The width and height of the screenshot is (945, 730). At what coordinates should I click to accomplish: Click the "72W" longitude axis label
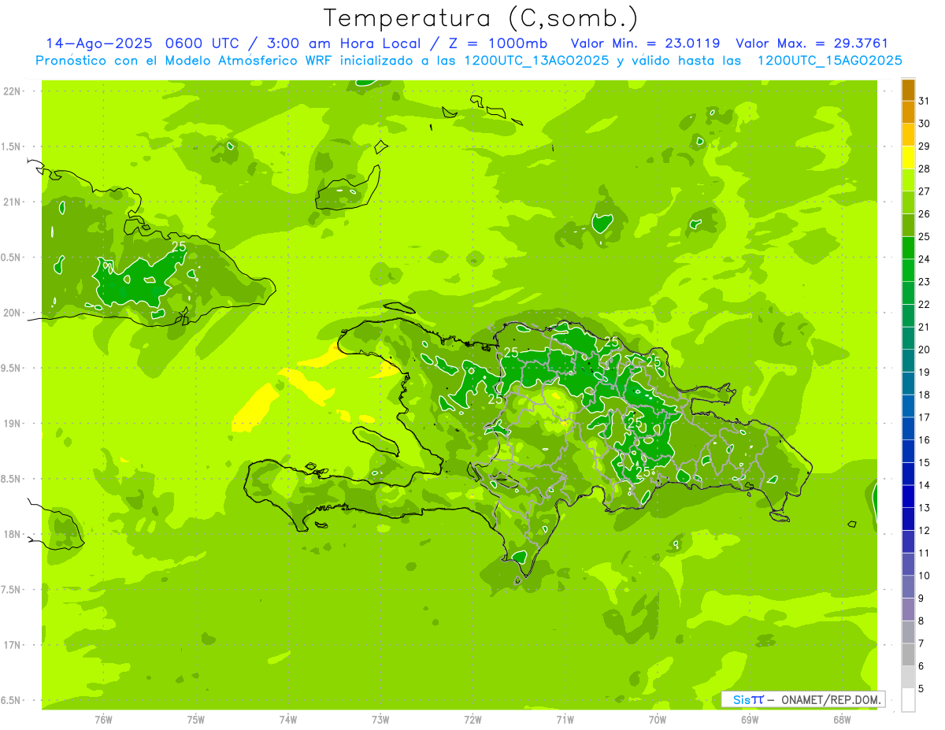472,719
